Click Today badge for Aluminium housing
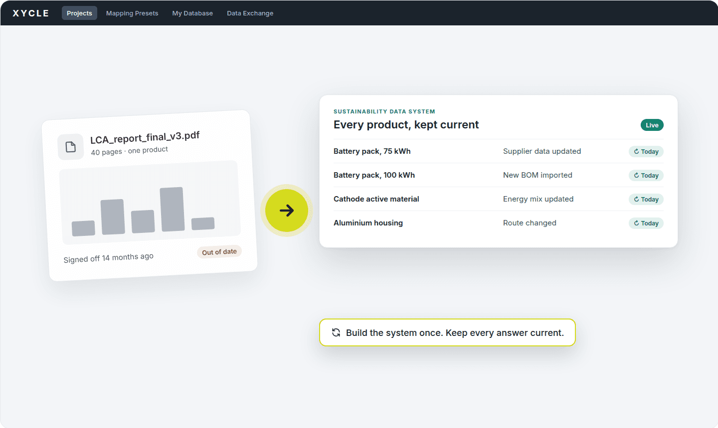718x428 pixels. coord(646,223)
